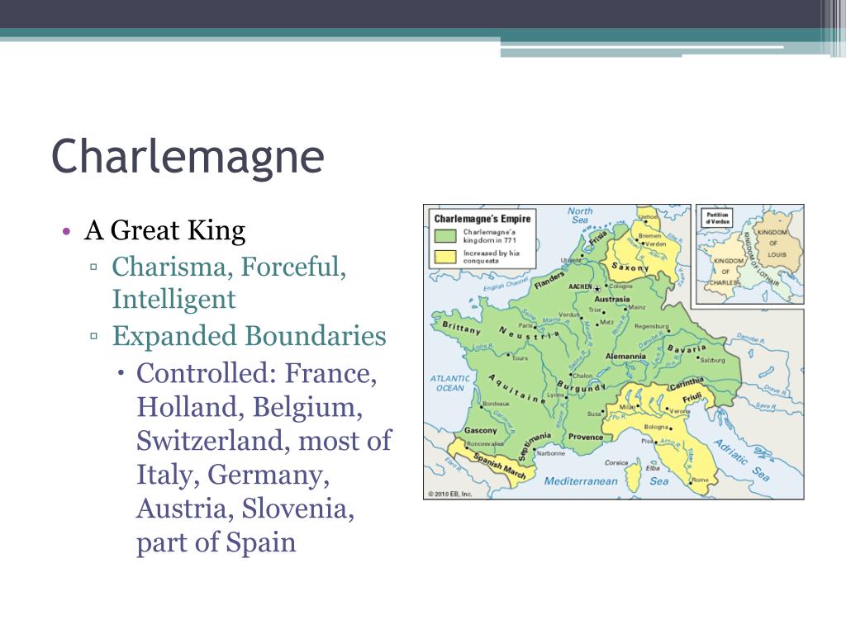Click the "ATLANTIC OCEAN" label
846x634 pixels.
(450, 383)
